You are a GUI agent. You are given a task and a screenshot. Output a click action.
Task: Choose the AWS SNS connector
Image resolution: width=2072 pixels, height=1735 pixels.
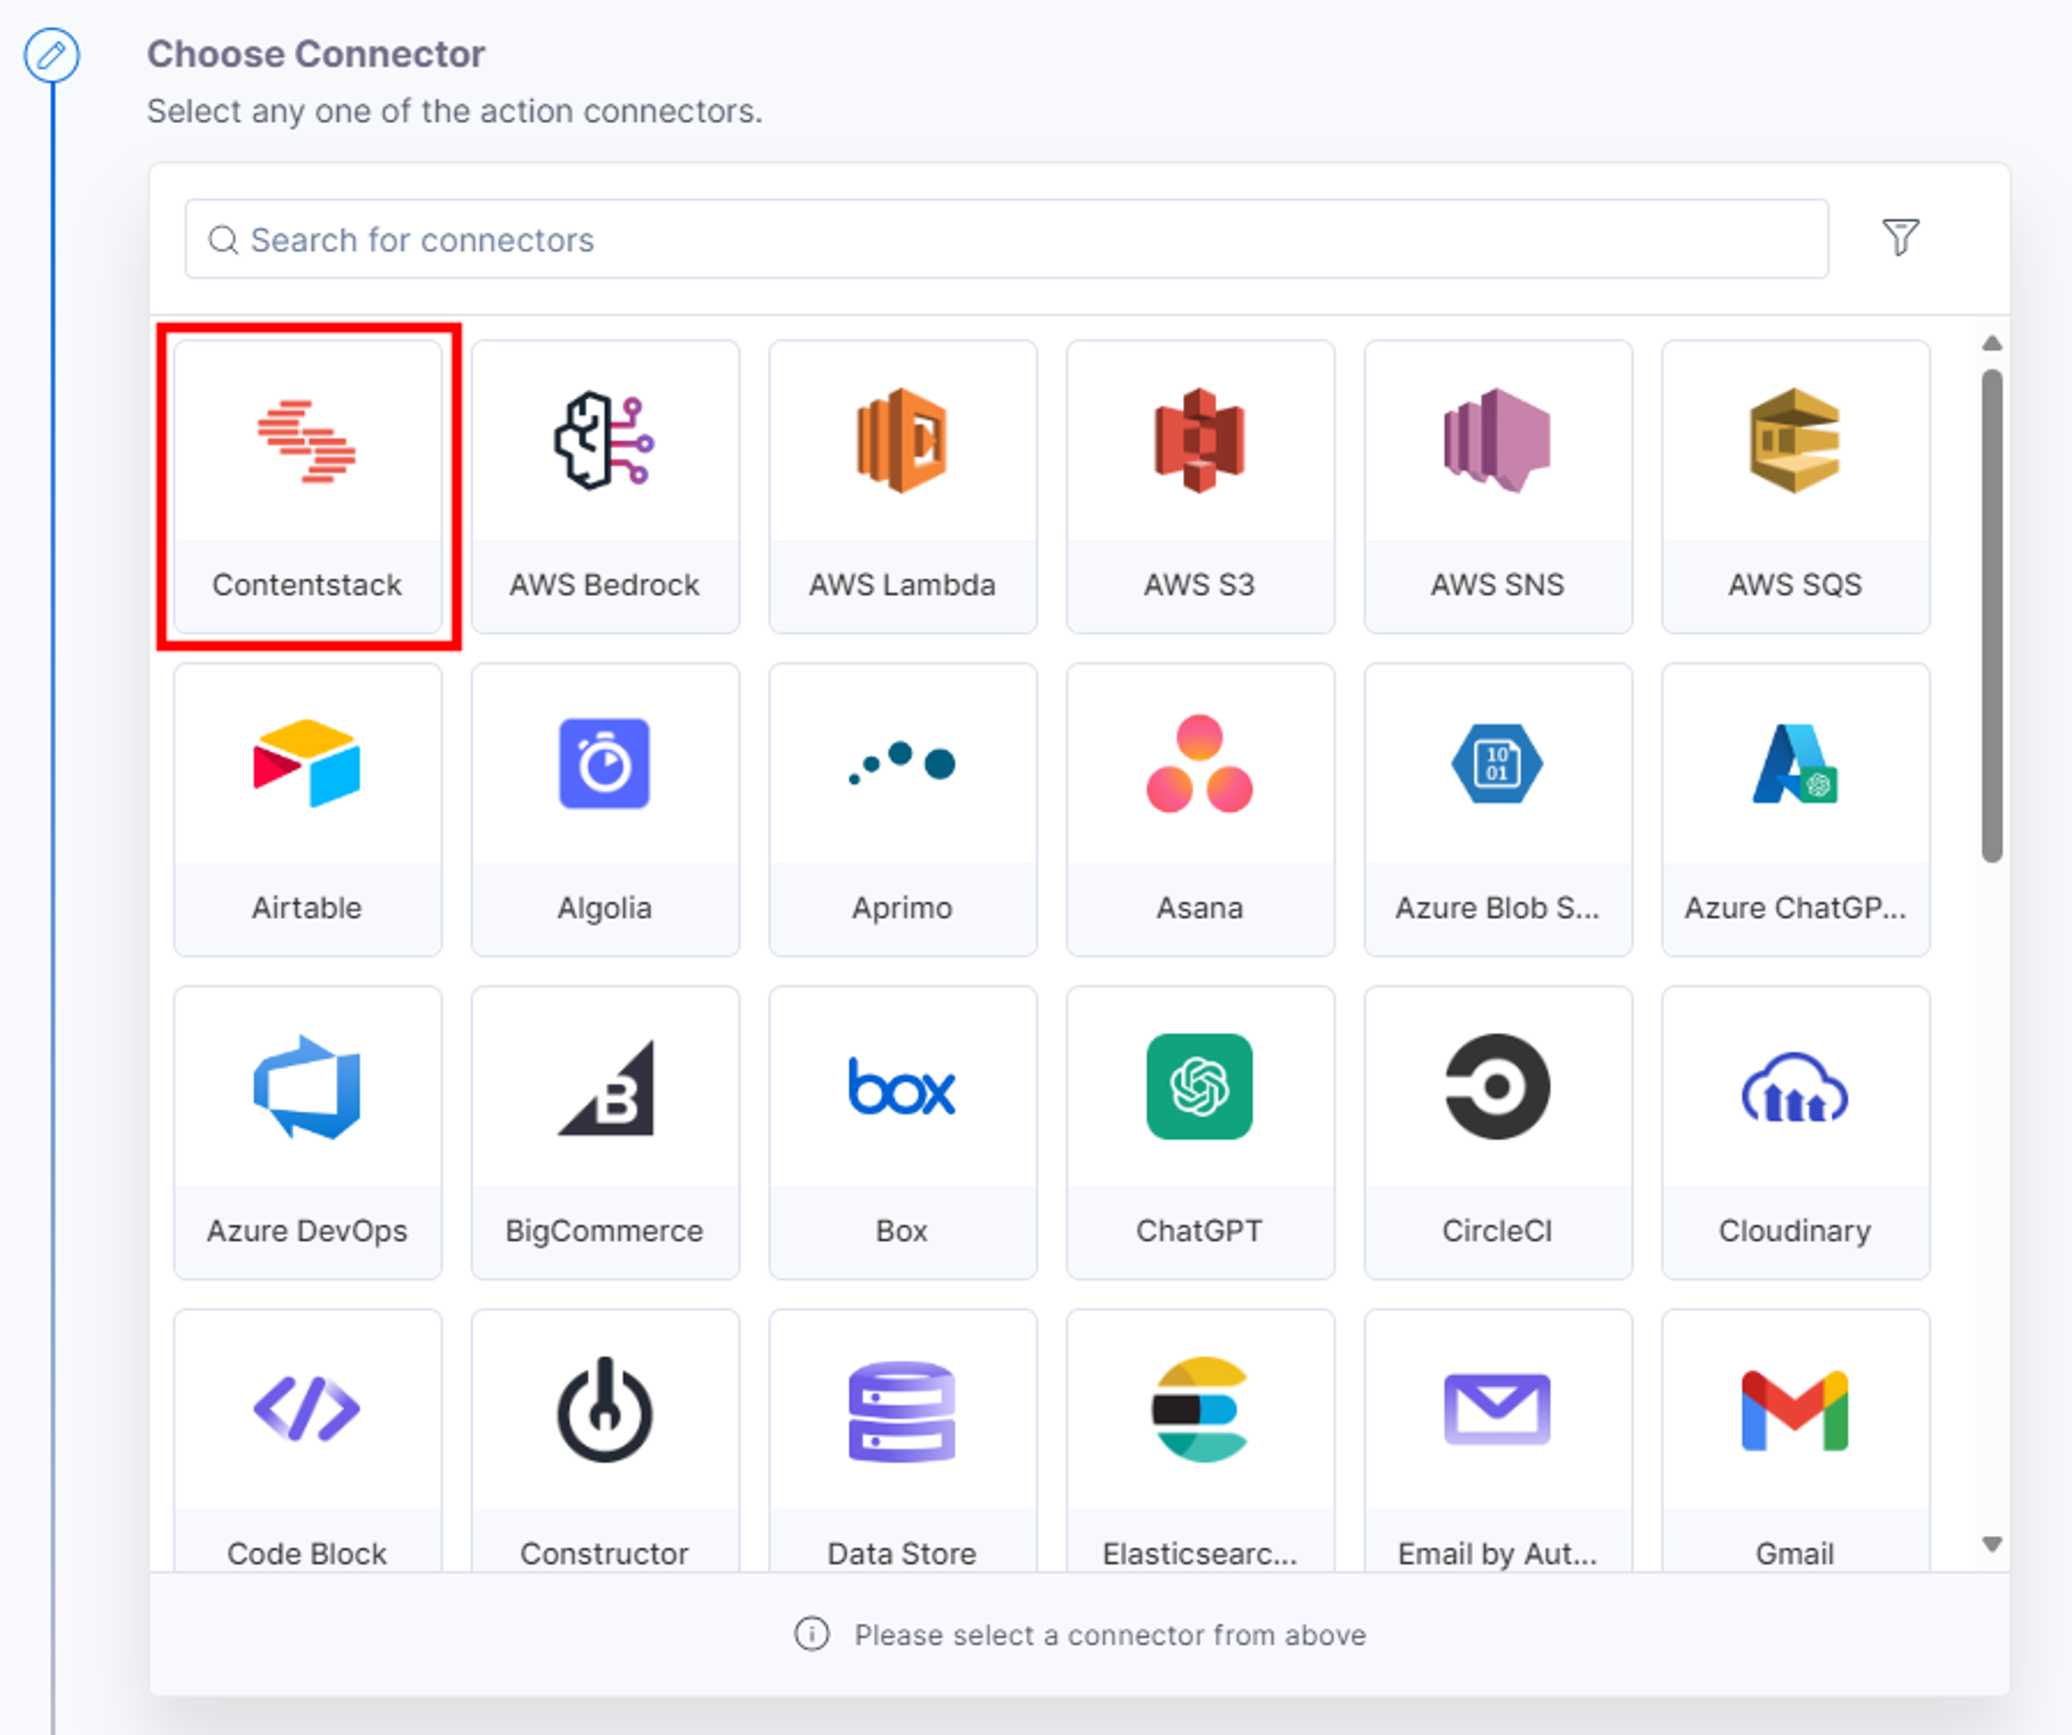[1498, 487]
